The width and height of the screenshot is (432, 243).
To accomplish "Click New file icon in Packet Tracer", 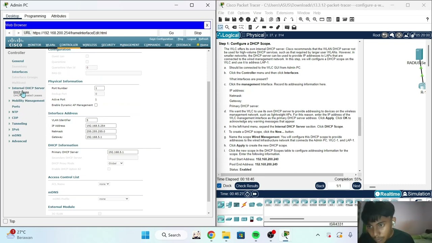I will click(220, 20).
